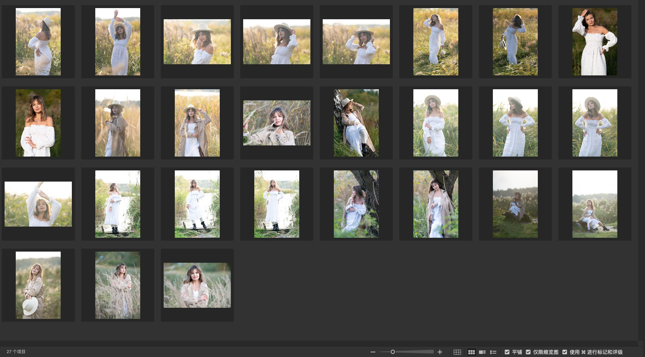Click the thumbnail size slider handle
The height and width of the screenshot is (357, 645).
click(393, 352)
